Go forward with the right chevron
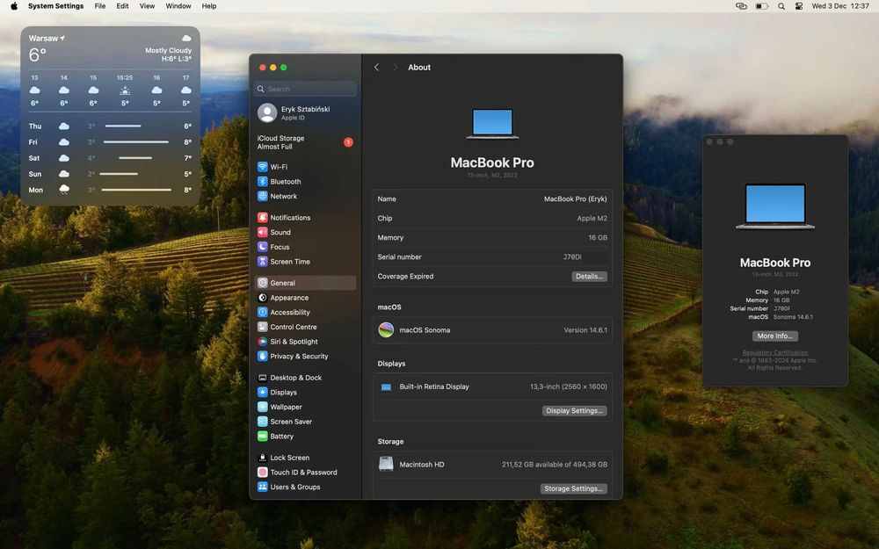The height and width of the screenshot is (549, 879). click(396, 68)
